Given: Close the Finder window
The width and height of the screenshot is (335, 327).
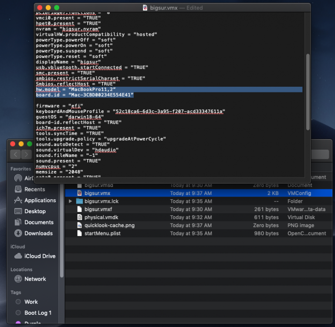Looking at the screenshot, I should (13, 144).
